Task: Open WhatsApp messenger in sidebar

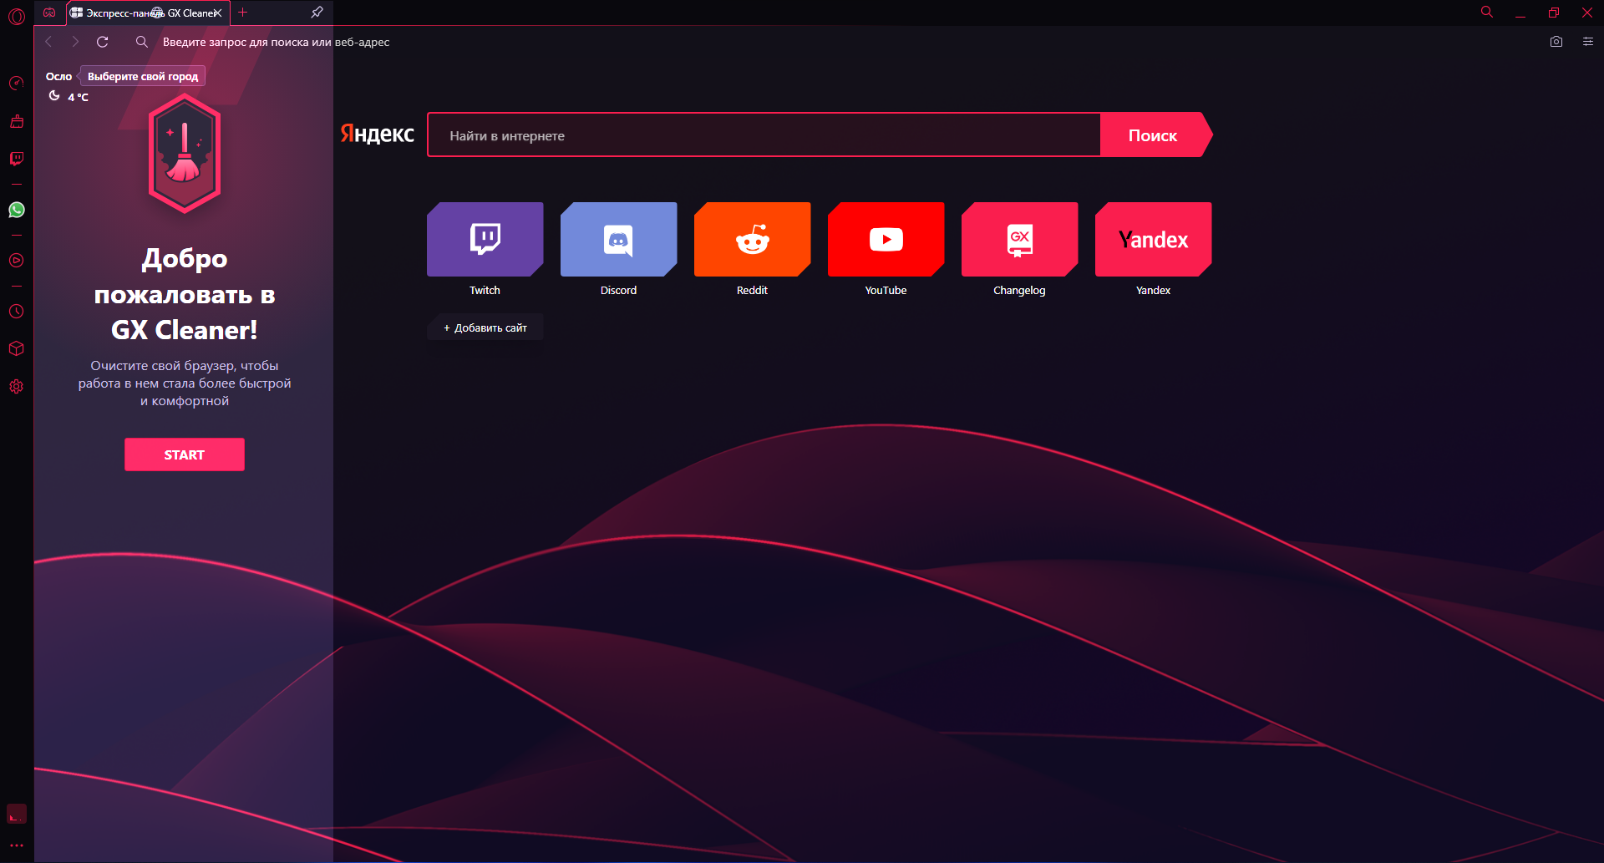Action: [17, 210]
